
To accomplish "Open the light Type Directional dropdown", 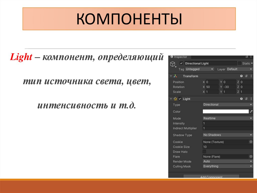I will 228,105.
